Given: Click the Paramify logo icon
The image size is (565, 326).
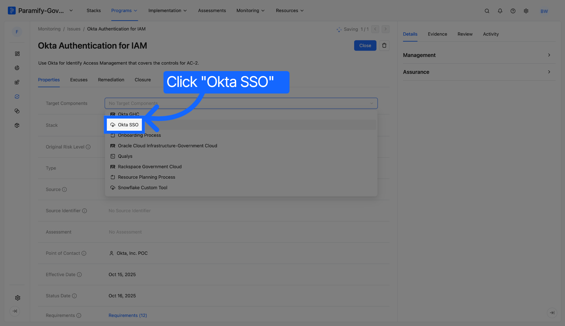Looking at the screenshot, I should pyautogui.click(x=11, y=11).
